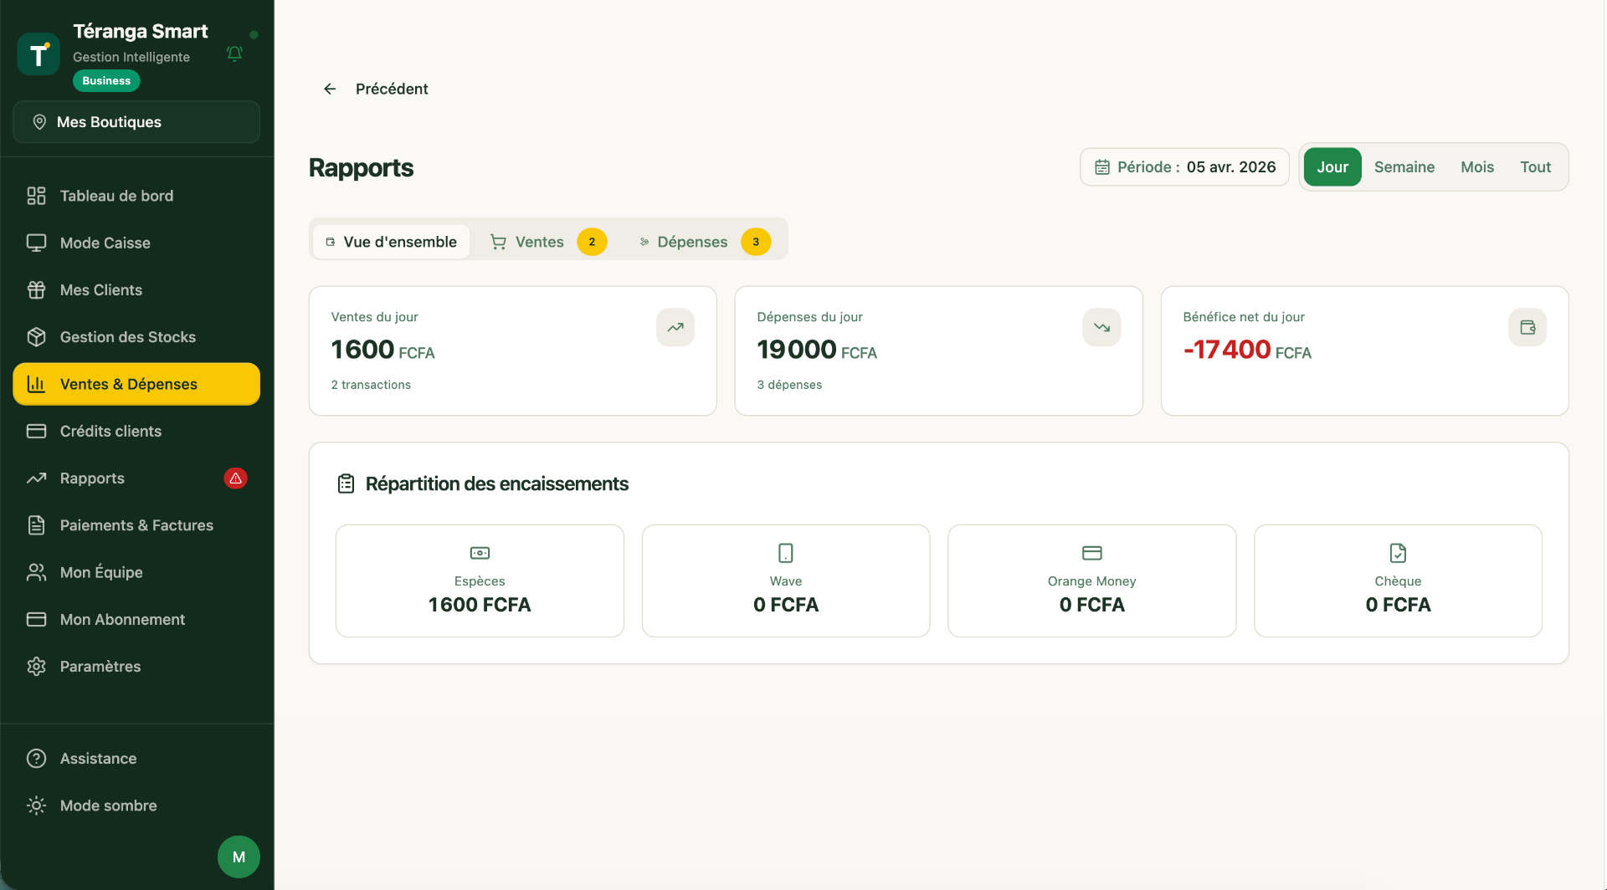Click the '3 dépenses' text
The image size is (1607, 890).
click(x=789, y=385)
